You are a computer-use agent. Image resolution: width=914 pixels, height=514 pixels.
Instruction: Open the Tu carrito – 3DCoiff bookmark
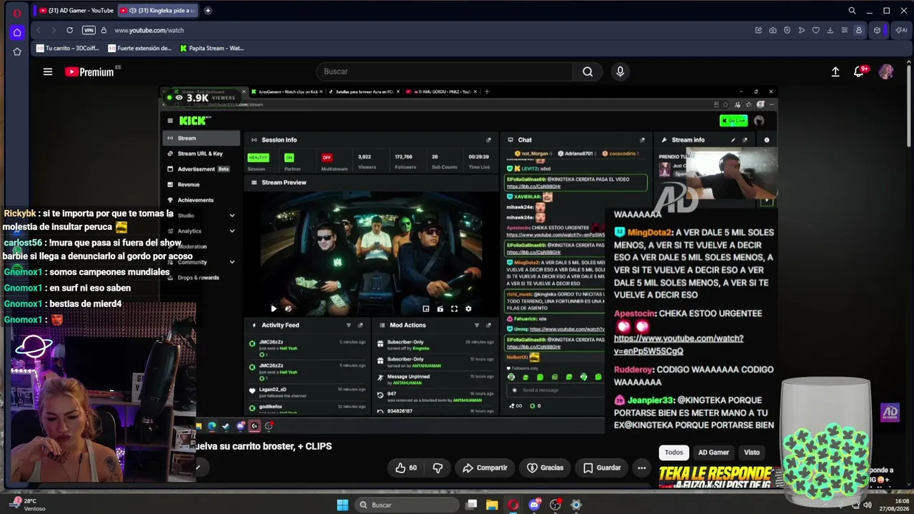point(68,49)
